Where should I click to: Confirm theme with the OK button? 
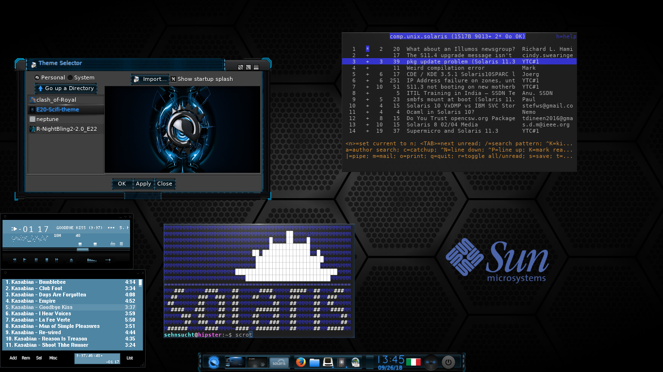(x=122, y=184)
